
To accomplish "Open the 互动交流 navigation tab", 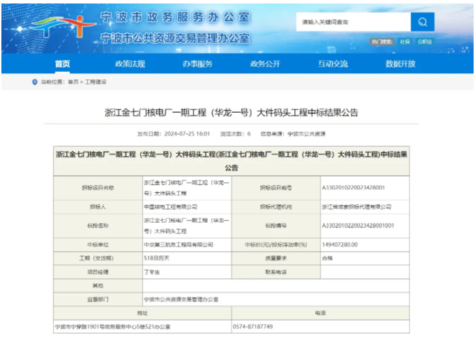I will point(333,64).
